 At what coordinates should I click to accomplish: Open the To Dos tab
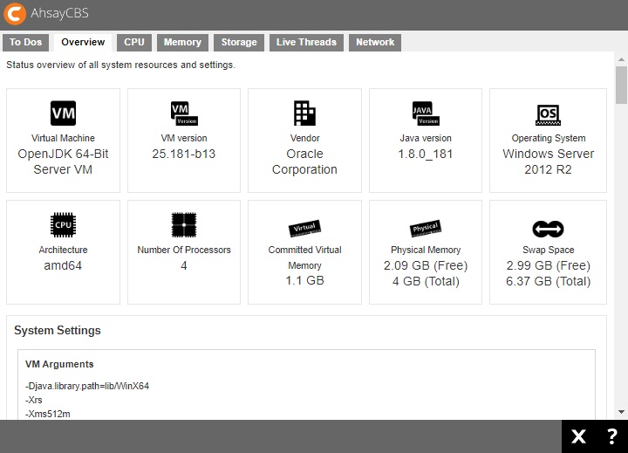pyautogui.click(x=26, y=42)
